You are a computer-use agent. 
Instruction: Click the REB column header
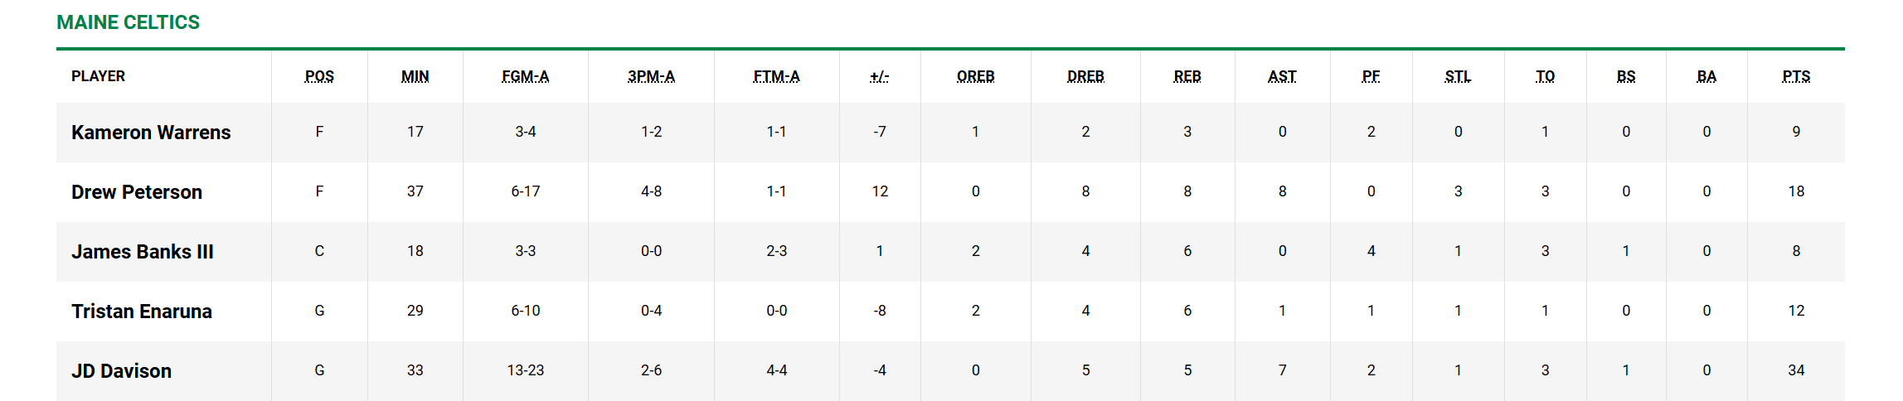(1187, 76)
